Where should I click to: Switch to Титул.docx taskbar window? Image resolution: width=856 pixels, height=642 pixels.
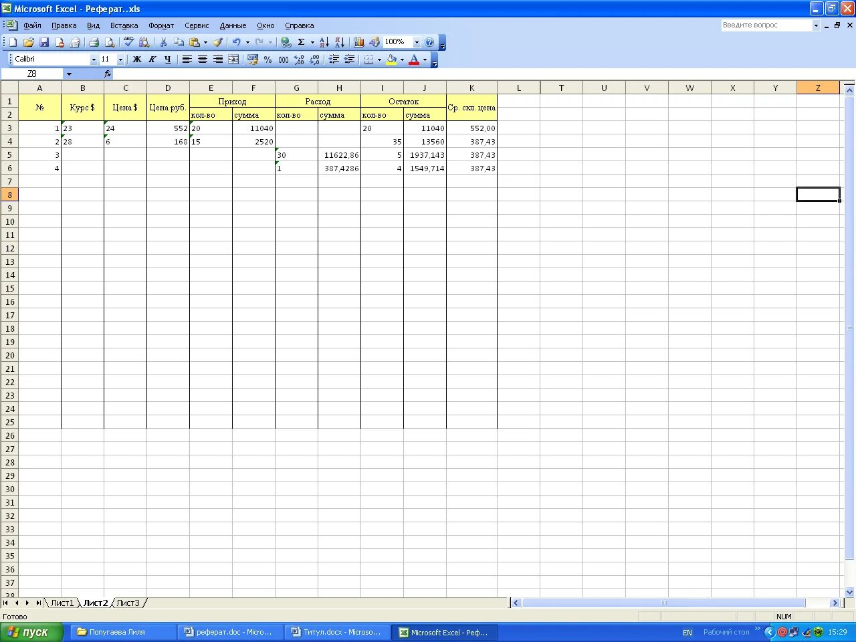(x=337, y=632)
